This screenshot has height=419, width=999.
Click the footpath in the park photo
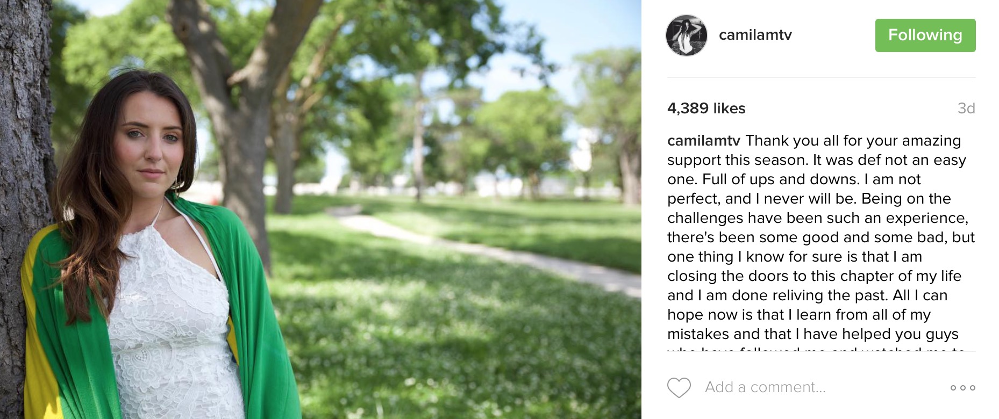click(x=484, y=247)
